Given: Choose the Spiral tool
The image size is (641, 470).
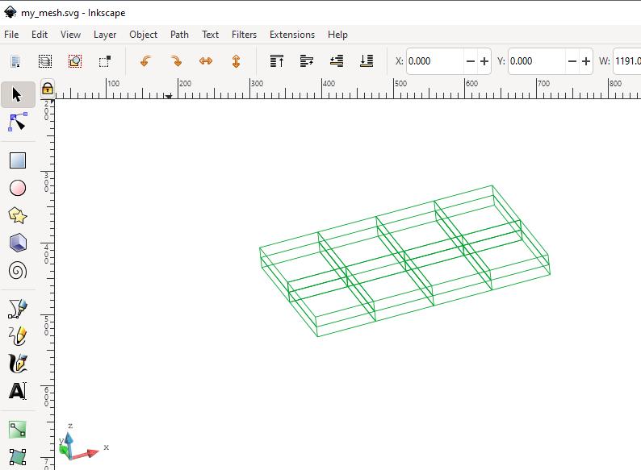Looking at the screenshot, I should tap(18, 270).
